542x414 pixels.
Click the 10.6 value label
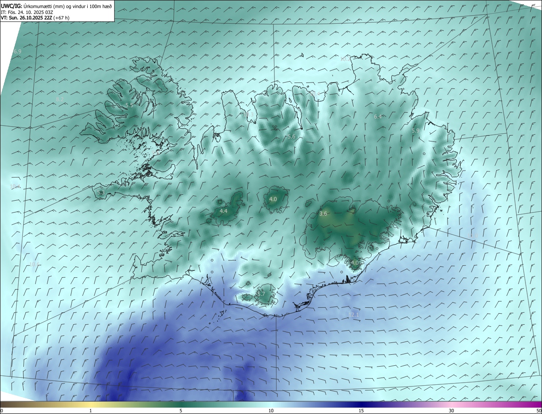[x=34, y=264]
